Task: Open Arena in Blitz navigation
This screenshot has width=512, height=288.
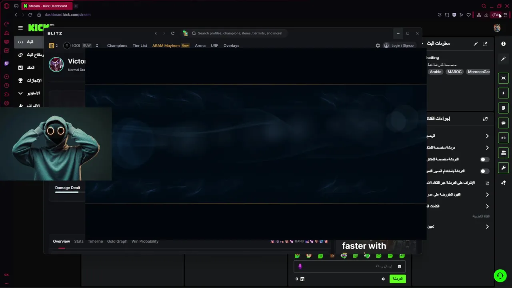Action: [x=200, y=46]
